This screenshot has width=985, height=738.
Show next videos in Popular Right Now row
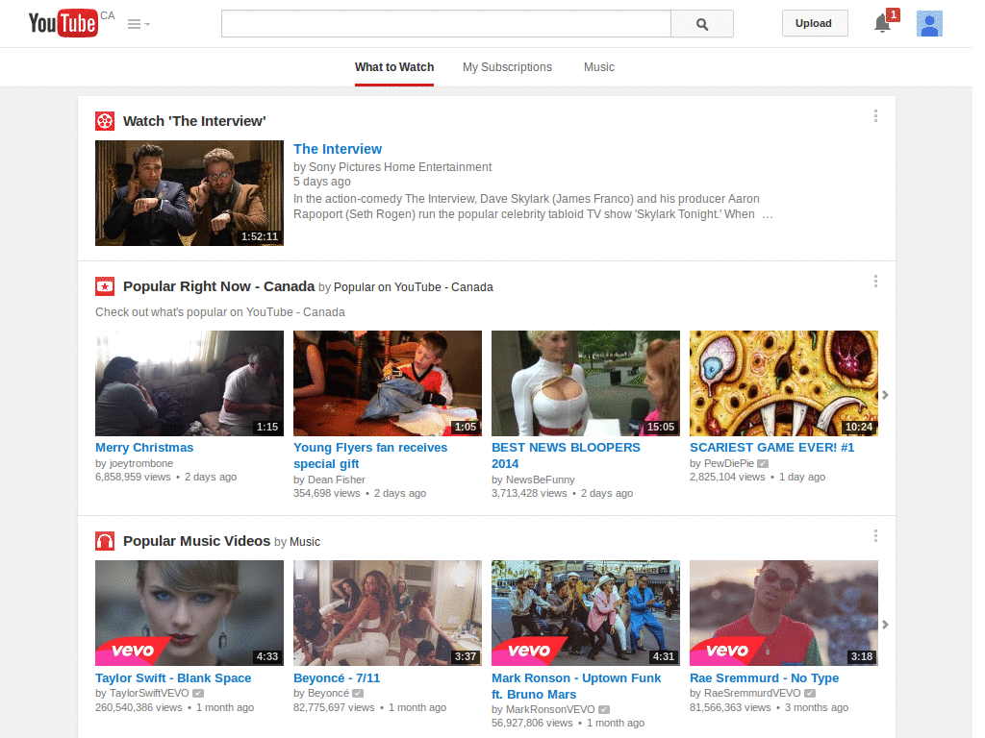(x=885, y=395)
